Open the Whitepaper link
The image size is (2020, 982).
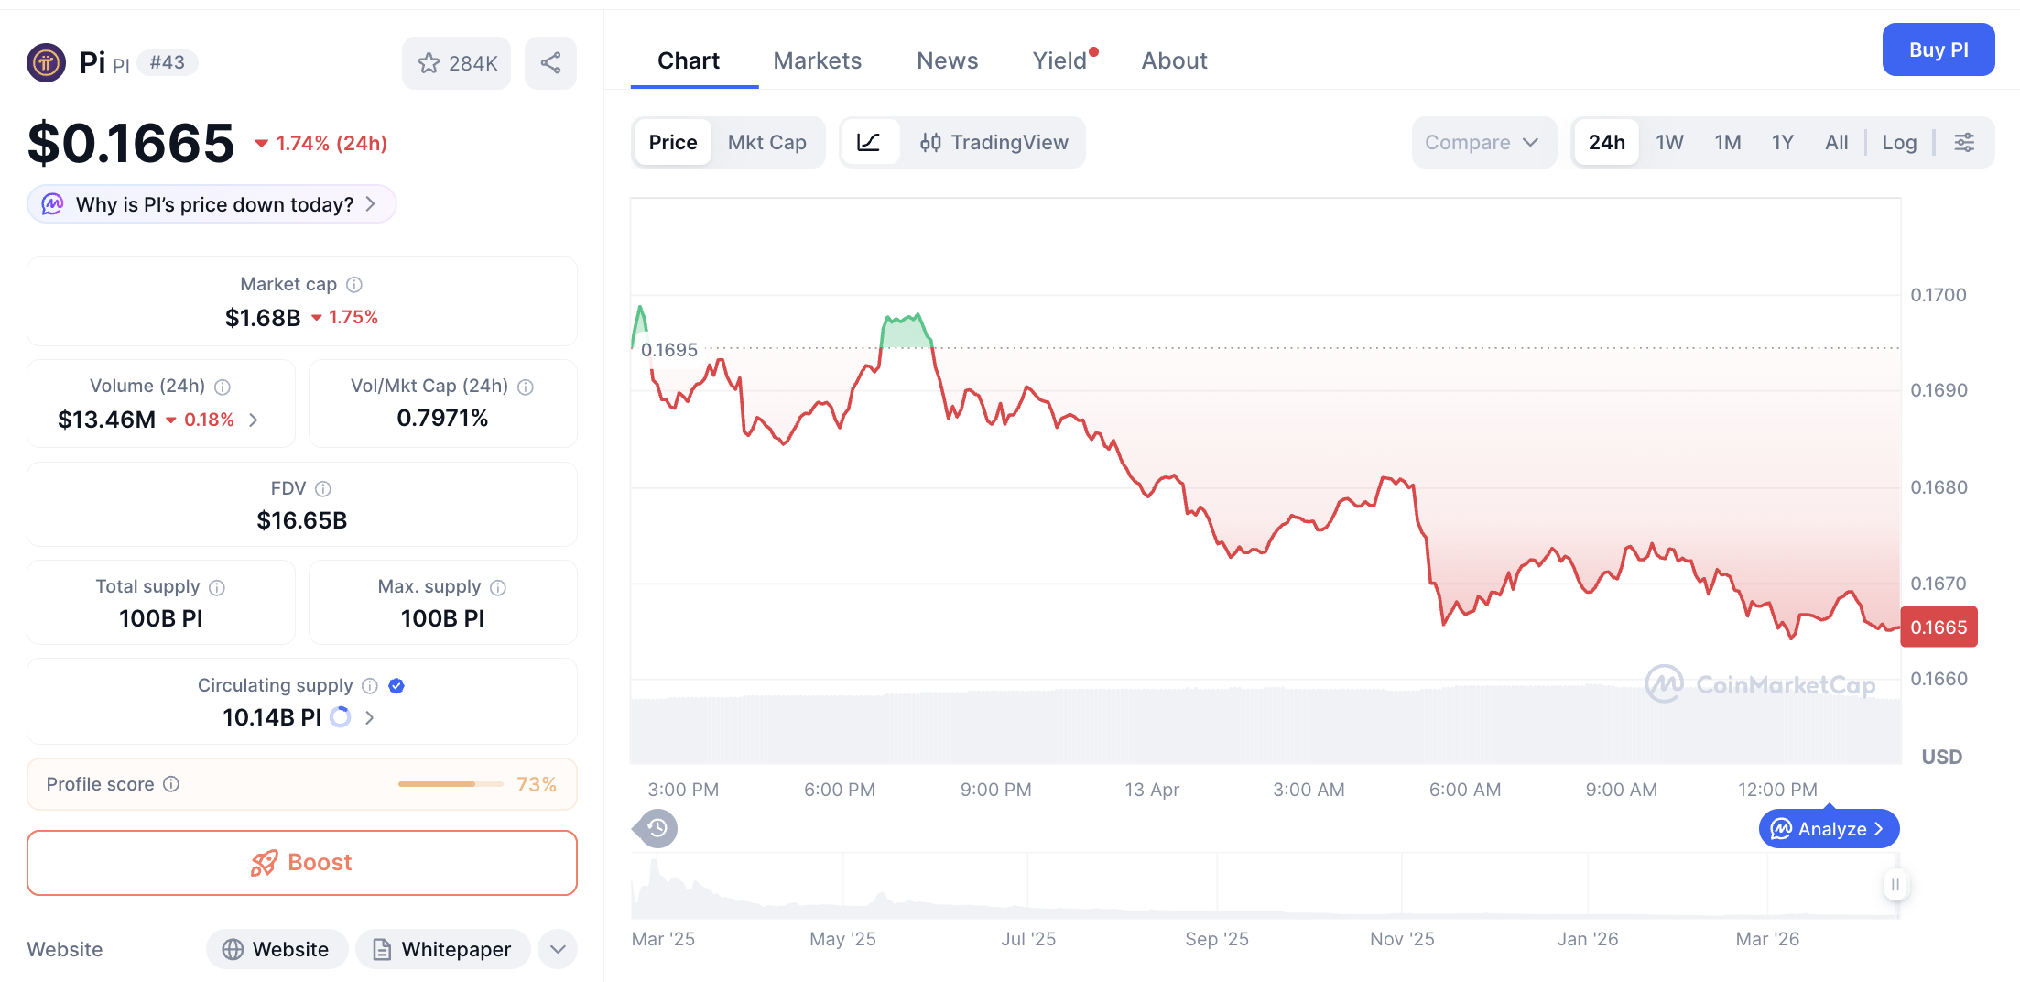(x=443, y=949)
